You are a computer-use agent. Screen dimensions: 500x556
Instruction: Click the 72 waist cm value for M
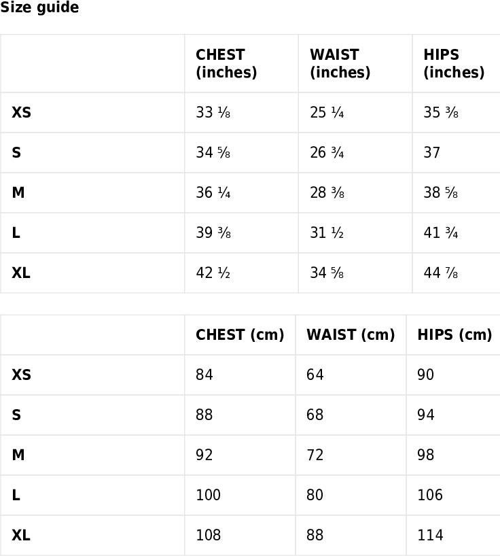(315, 455)
